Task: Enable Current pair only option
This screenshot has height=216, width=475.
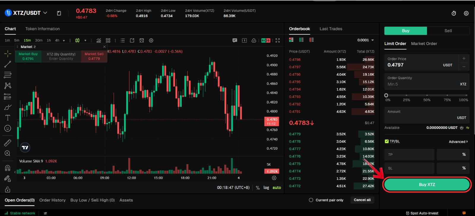Action: point(311,200)
